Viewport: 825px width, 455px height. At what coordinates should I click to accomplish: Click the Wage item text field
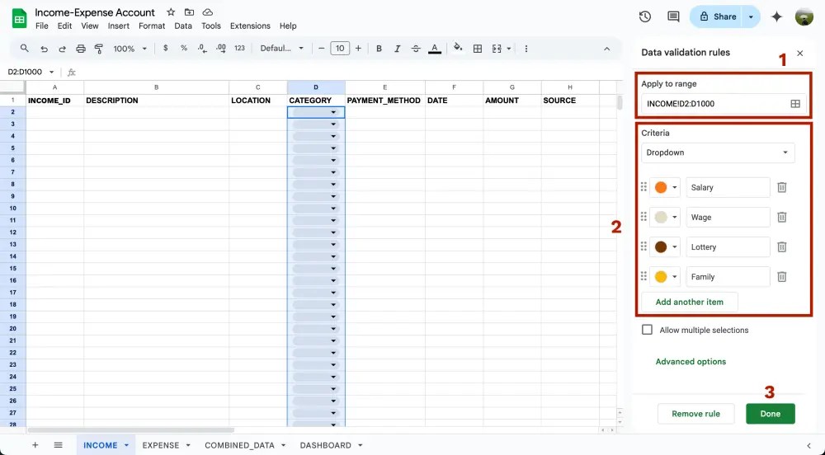tap(728, 218)
